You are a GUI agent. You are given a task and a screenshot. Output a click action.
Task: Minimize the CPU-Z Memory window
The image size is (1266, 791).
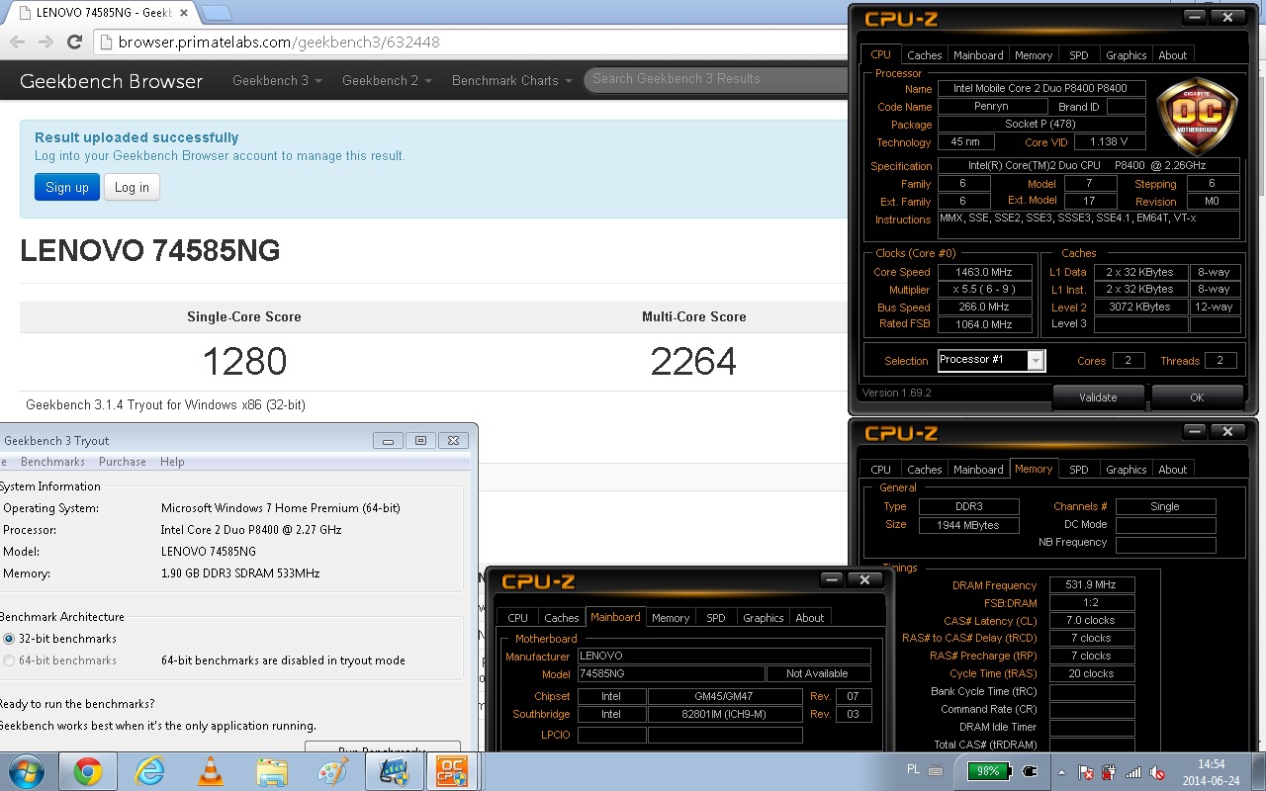pyautogui.click(x=1194, y=431)
